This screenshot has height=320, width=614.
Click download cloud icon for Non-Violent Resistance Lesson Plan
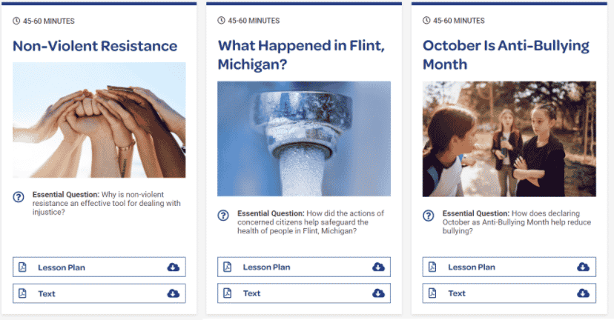pos(173,267)
